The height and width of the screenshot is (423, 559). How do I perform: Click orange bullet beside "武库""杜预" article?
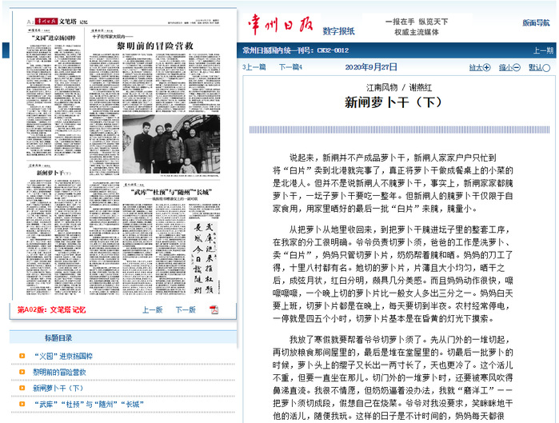point(22,404)
